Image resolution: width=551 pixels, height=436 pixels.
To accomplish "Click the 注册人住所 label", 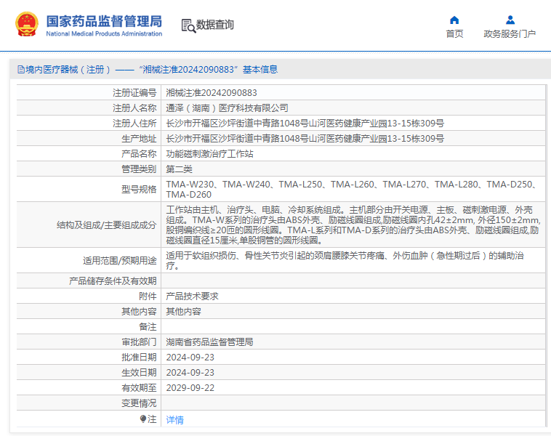I will pyautogui.click(x=134, y=124).
